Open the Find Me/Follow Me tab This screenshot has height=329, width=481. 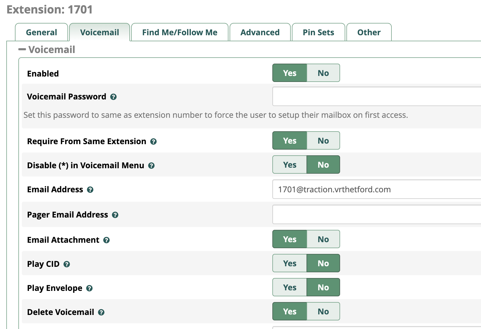(x=180, y=32)
